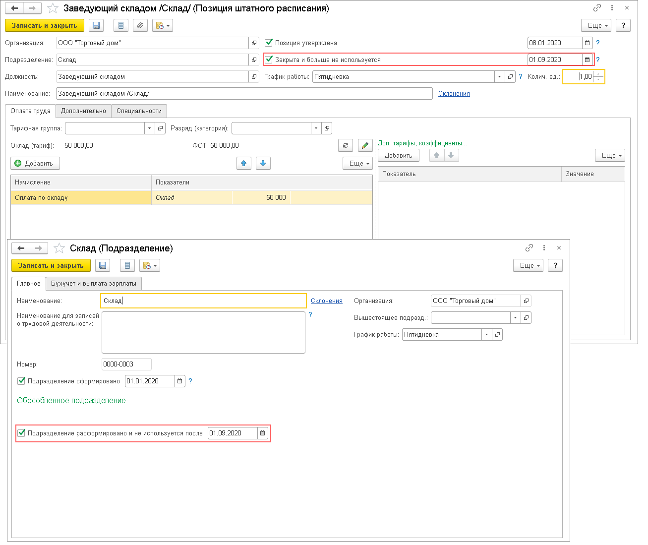
Task: Switch to the 'Дополнительно' tab
Action: tap(83, 111)
